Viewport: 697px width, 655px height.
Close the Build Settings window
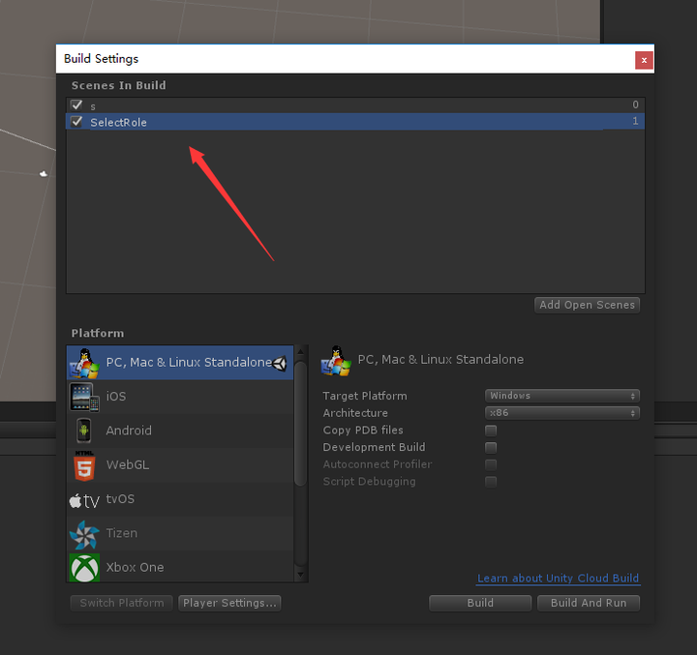pyautogui.click(x=644, y=60)
